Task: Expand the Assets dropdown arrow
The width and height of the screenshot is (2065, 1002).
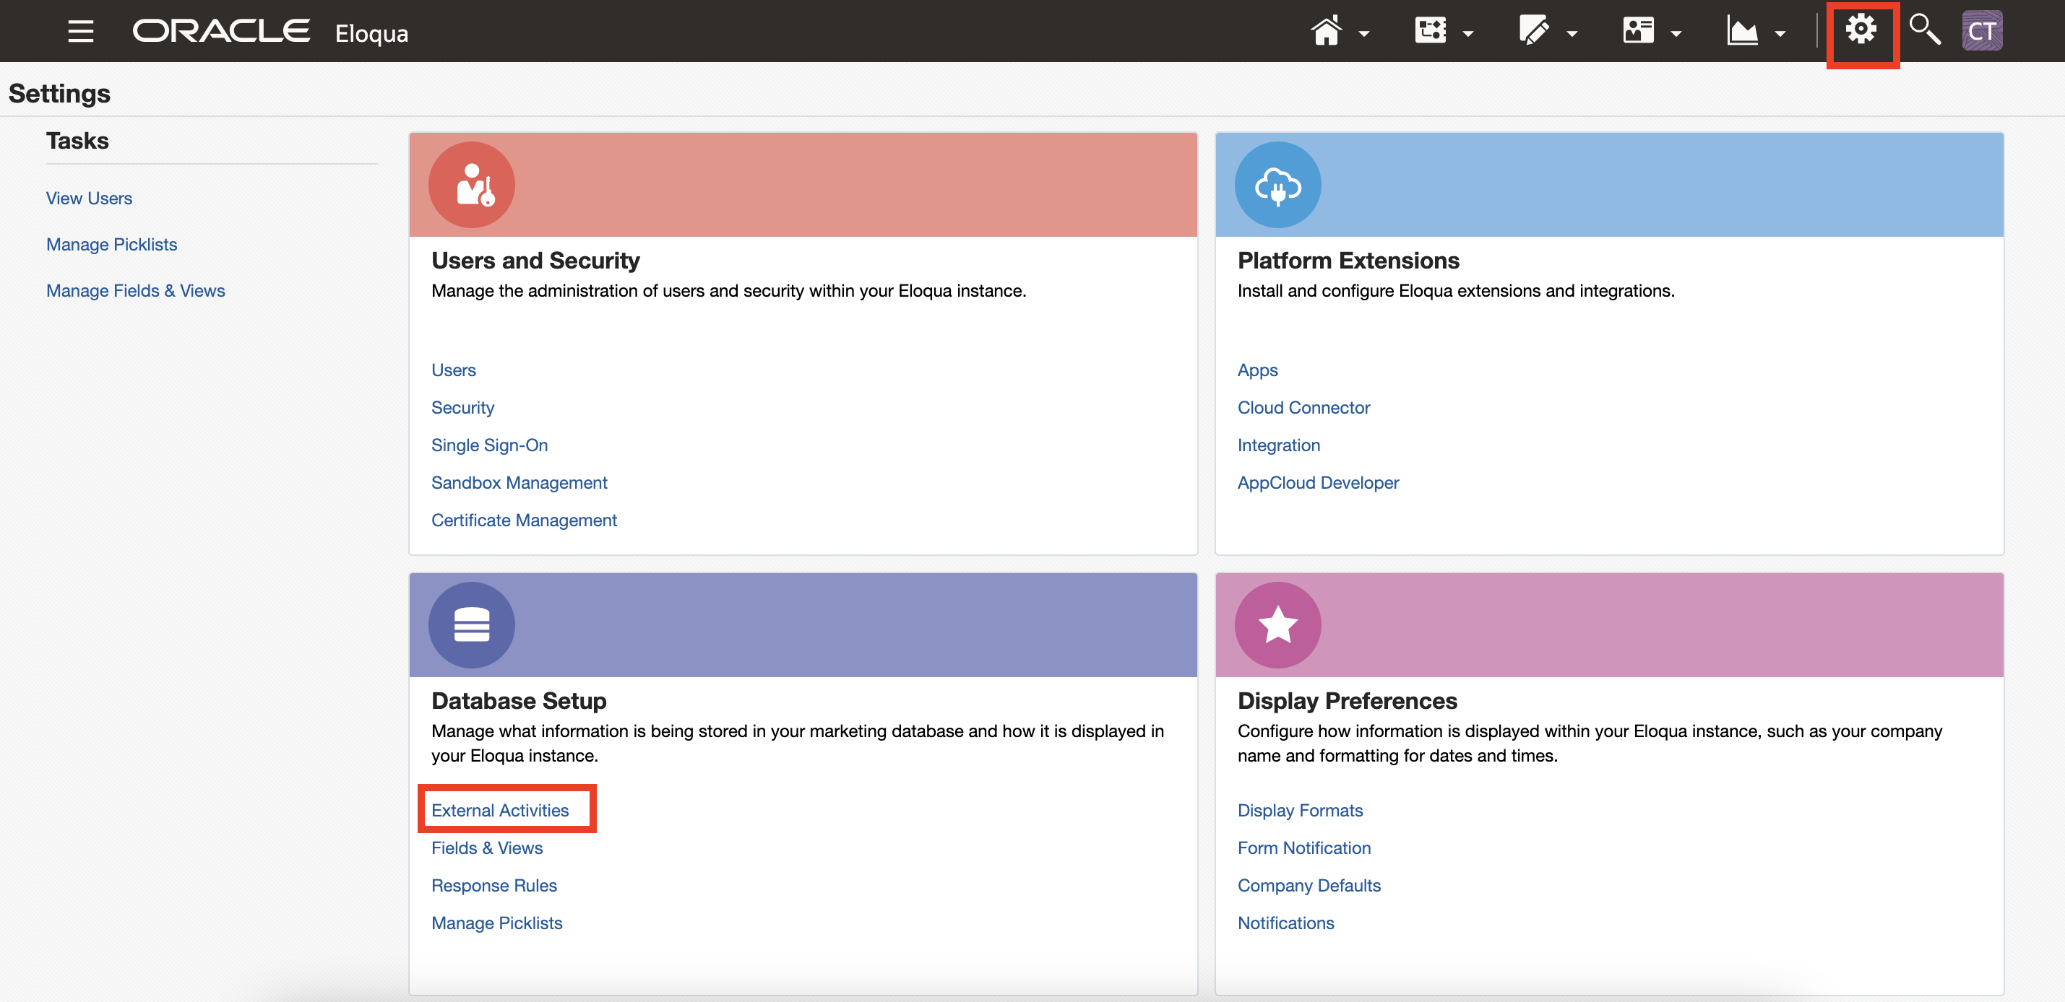Action: pos(1572,34)
